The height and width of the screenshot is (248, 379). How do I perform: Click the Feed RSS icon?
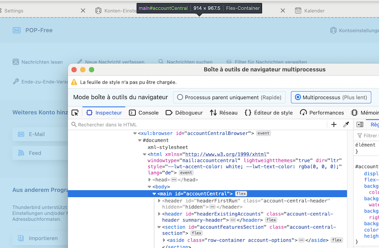click(x=20, y=153)
